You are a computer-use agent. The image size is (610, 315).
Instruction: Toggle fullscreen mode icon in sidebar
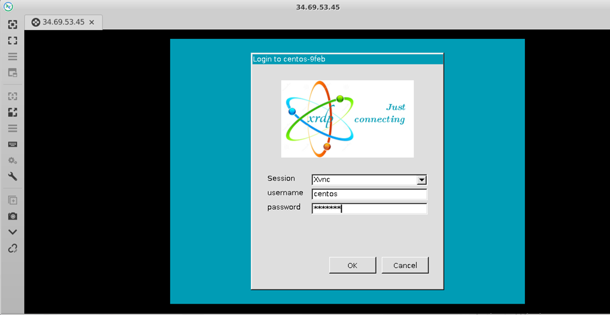point(13,41)
